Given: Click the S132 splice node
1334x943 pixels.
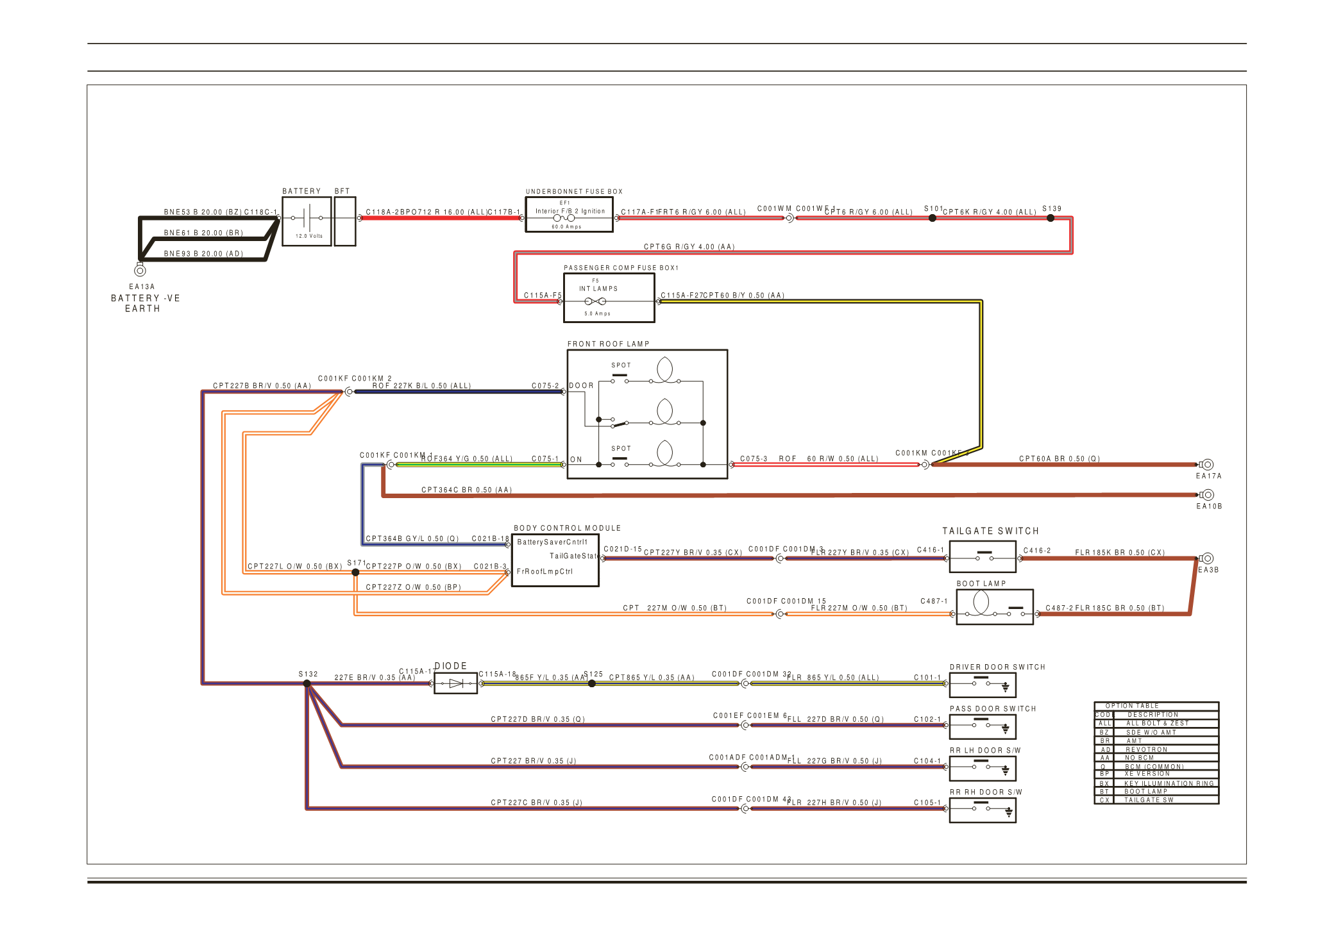Looking at the screenshot, I should click(x=307, y=683).
